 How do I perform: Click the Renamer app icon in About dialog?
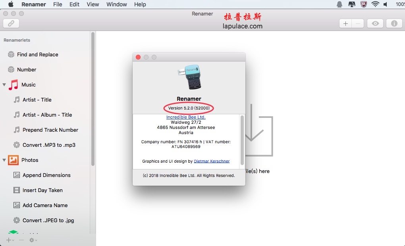[189, 77]
